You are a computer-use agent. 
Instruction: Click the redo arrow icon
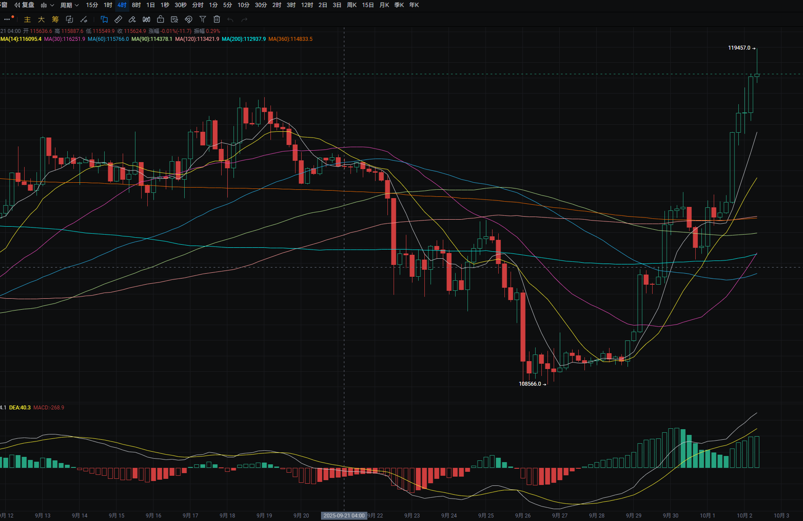coord(245,19)
